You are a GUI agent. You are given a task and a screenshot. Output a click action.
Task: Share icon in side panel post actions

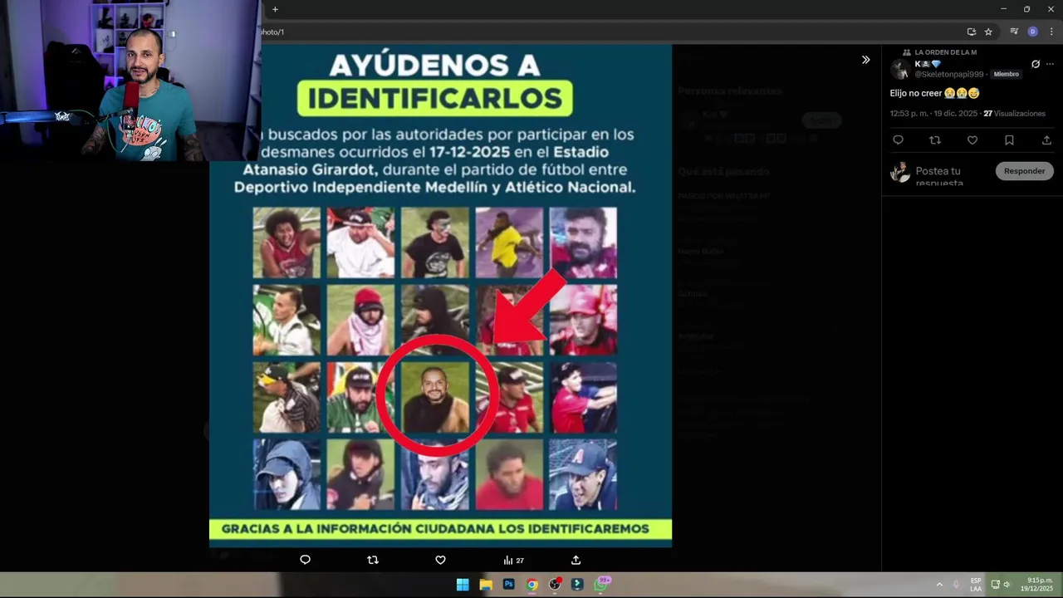1046,140
